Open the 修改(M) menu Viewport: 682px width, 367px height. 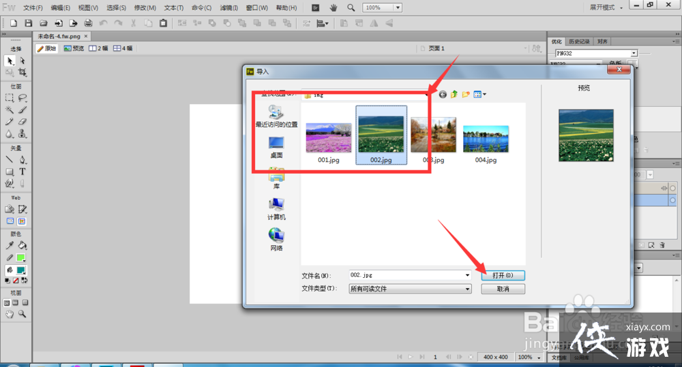(x=145, y=7)
